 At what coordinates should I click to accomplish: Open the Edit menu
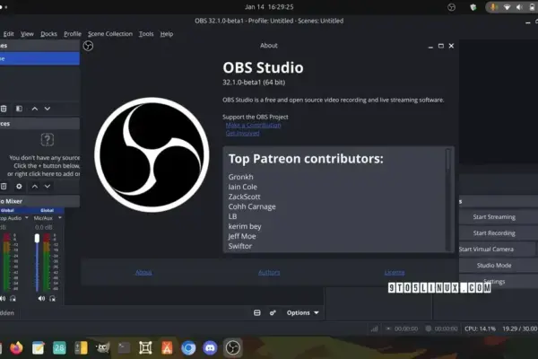pyautogui.click(x=9, y=34)
